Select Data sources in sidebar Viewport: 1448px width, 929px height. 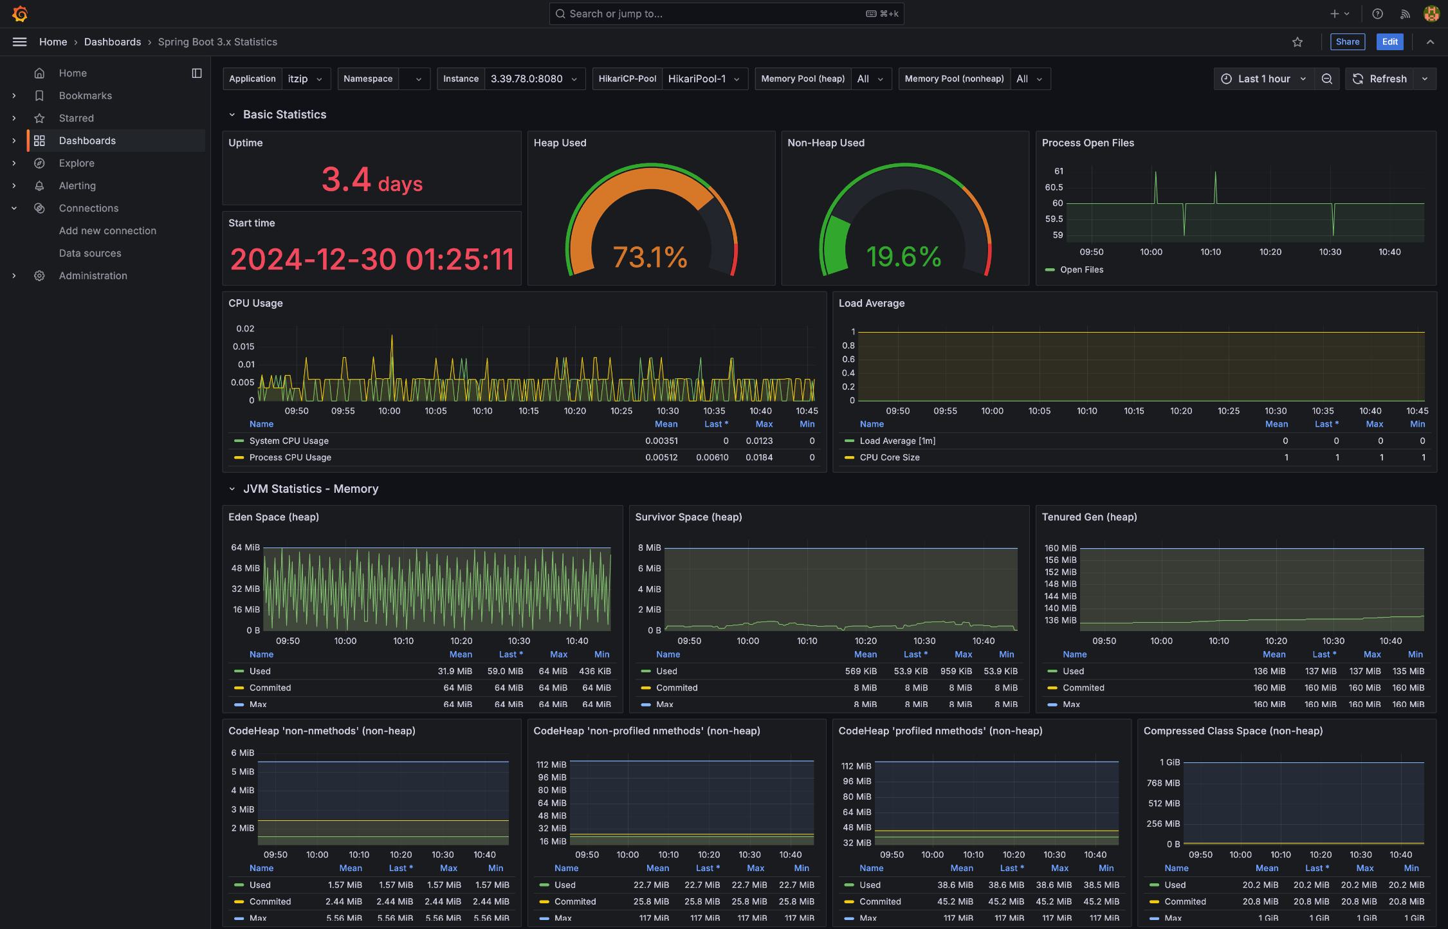[x=90, y=253]
